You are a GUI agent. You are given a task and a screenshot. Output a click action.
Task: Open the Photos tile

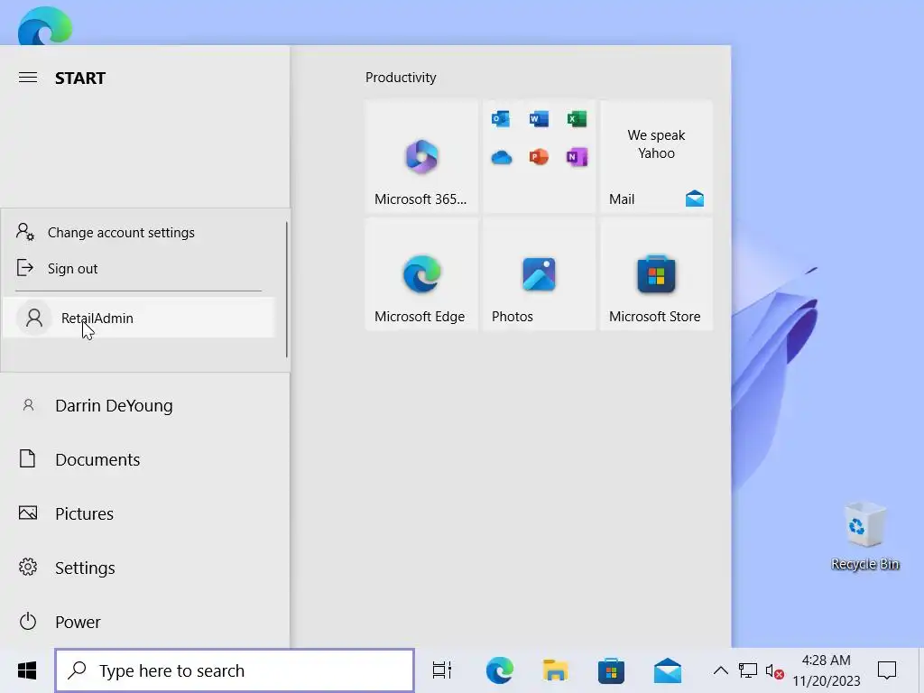(539, 274)
